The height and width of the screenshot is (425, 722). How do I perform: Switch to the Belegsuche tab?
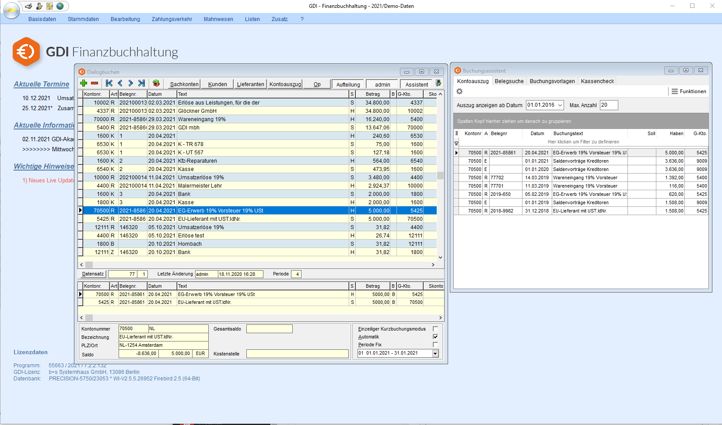509,81
